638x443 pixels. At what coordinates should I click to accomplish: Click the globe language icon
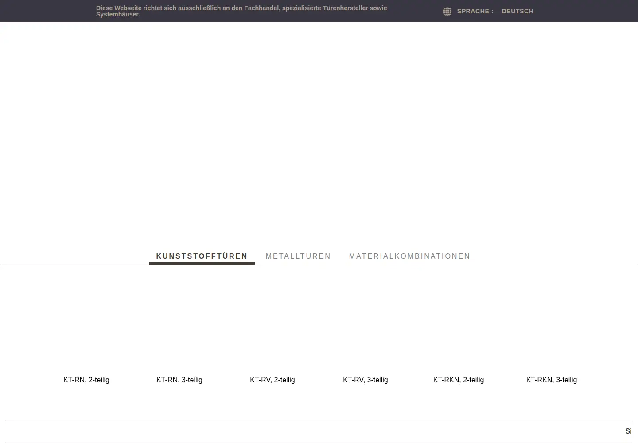pos(447,12)
